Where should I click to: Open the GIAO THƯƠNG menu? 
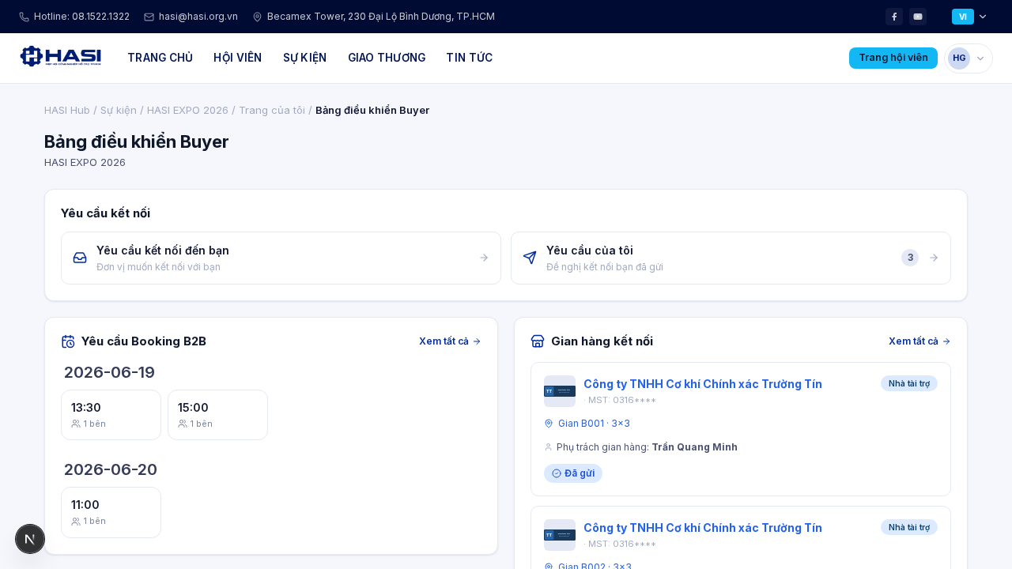pyautogui.click(x=387, y=58)
